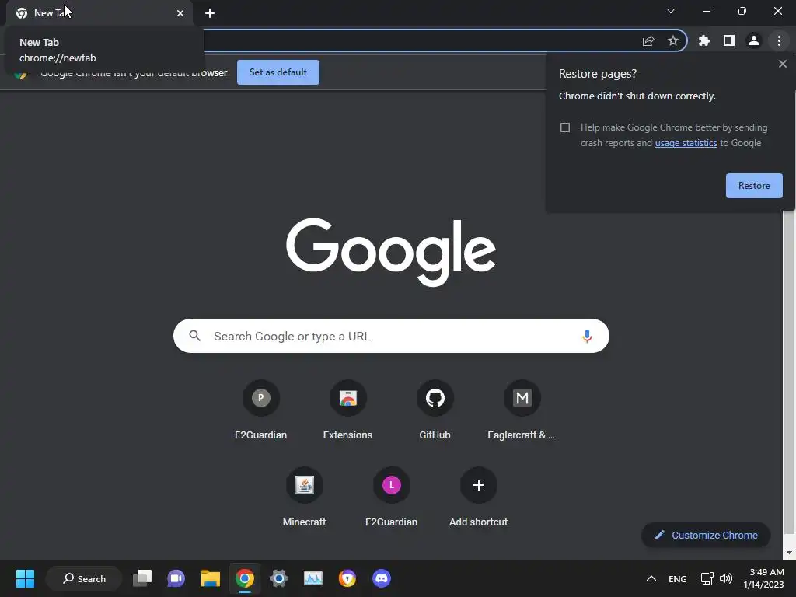Open the Settings gear on taskbar
The image size is (796, 597).
click(x=279, y=578)
